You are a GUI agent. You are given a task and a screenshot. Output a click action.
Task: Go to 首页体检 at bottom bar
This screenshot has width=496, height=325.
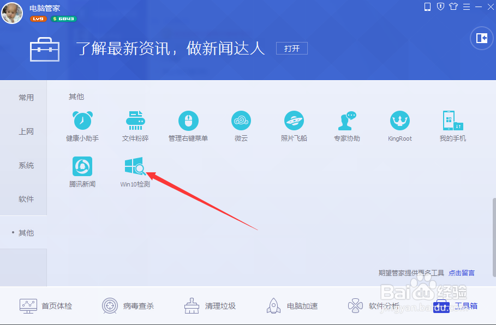click(x=46, y=306)
